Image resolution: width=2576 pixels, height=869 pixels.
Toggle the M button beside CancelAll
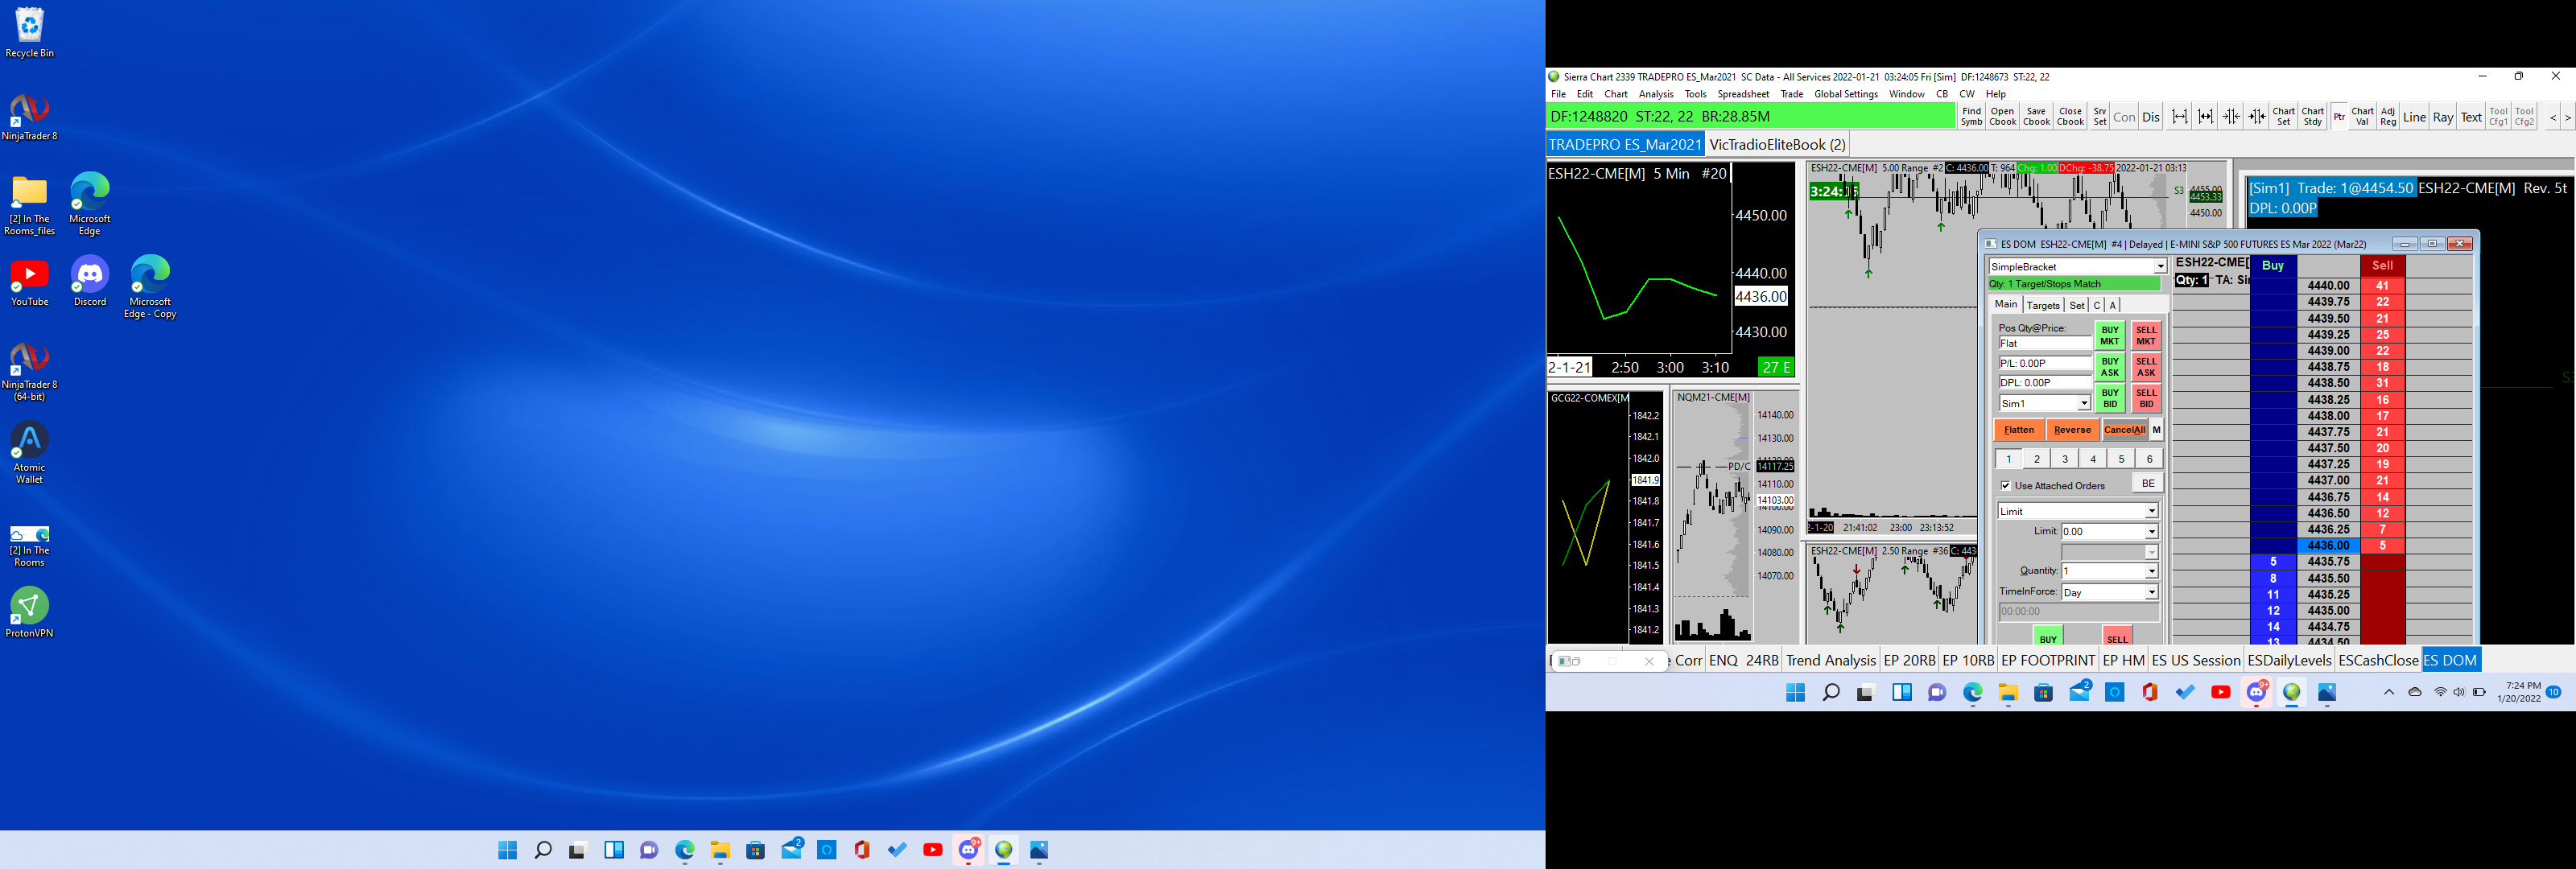click(2157, 430)
